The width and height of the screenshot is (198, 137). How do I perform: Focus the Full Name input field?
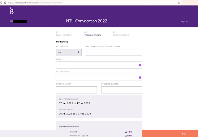[x=114, y=52]
